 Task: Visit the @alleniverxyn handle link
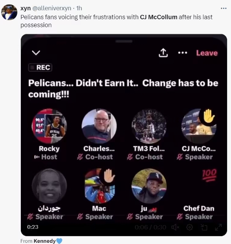point(52,8)
